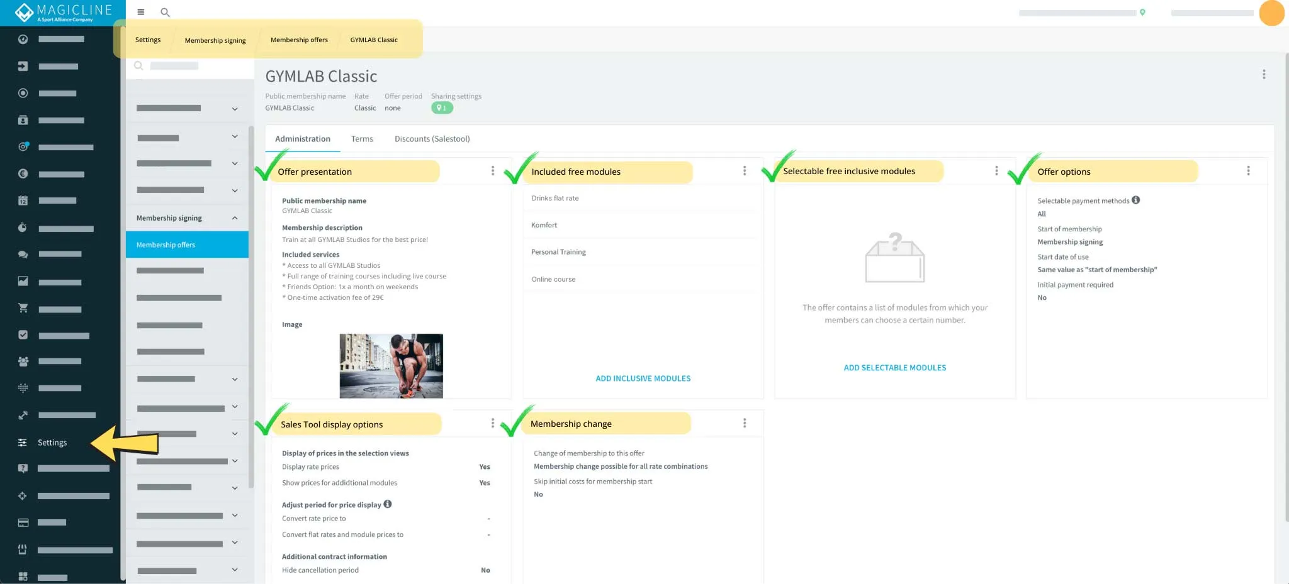Image resolution: width=1289 pixels, height=584 pixels.
Task: Click the sidebar icon with blue notification dot
Action: pos(23,146)
